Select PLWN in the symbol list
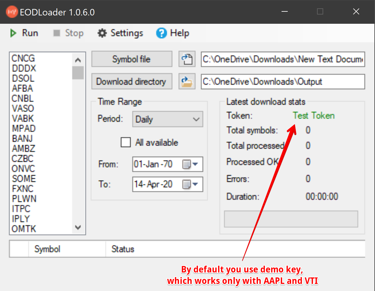The image size is (375, 291). [x=24, y=199]
